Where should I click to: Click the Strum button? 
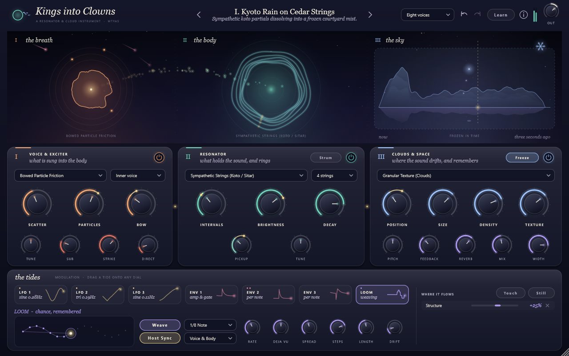[326, 158]
